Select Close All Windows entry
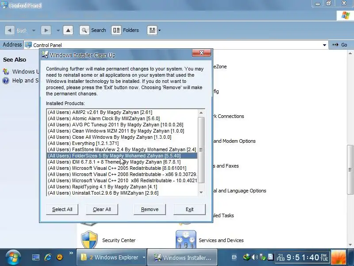The height and width of the screenshot is (266, 354). 122,137
